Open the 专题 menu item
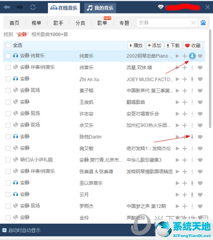 click(124, 23)
